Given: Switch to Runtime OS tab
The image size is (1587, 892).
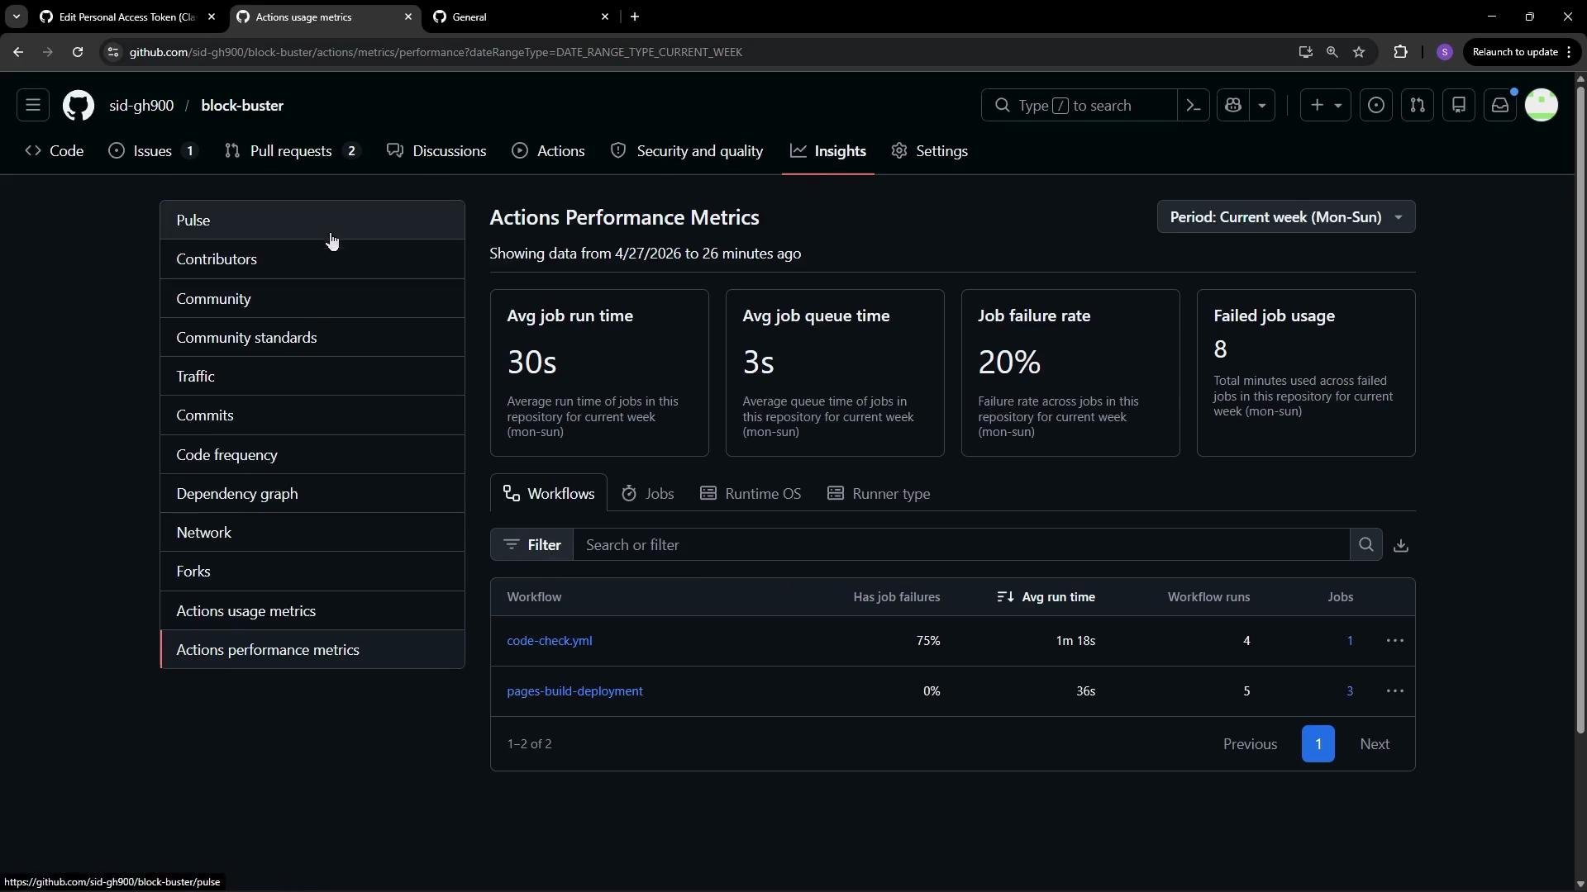Looking at the screenshot, I should point(751,494).
